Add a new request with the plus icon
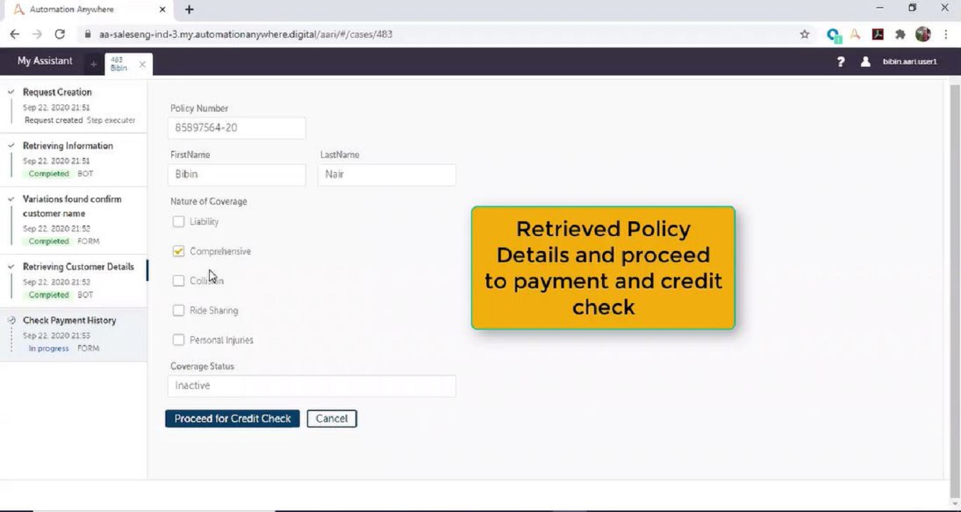961x512 pixels. 93,65
